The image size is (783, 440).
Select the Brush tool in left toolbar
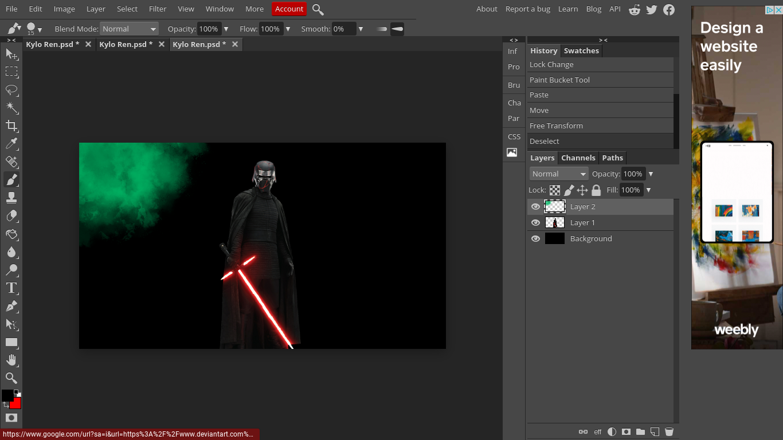(x=11, y=180)
